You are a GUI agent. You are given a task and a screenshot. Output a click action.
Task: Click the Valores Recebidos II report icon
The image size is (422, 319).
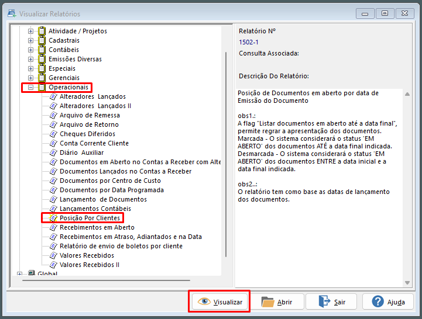click(54, 265)
